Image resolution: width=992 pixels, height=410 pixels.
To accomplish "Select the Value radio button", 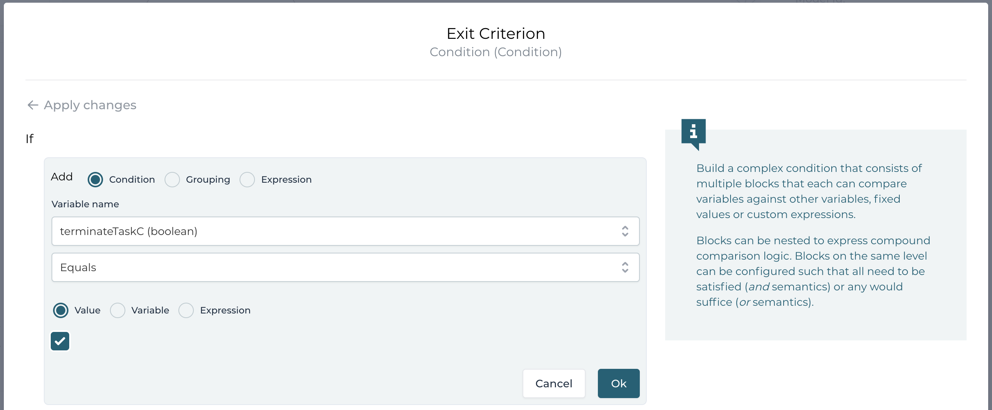I will coord(60,310).
